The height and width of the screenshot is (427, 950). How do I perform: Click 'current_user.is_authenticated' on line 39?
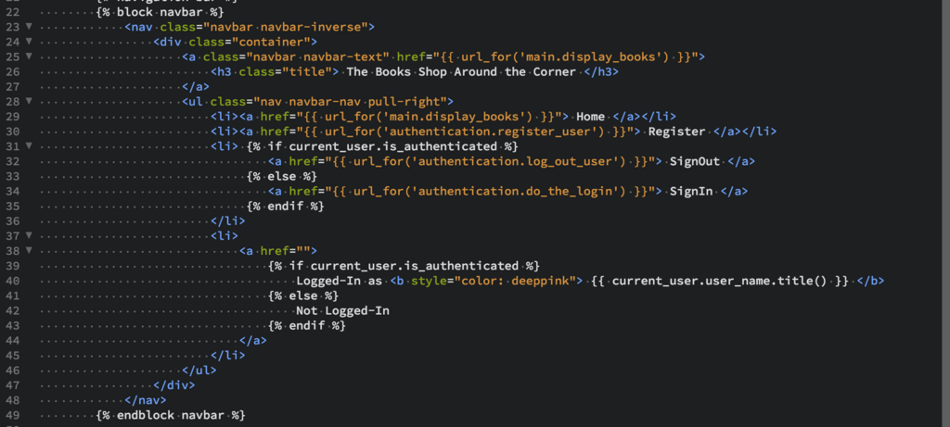click(415, 266)
